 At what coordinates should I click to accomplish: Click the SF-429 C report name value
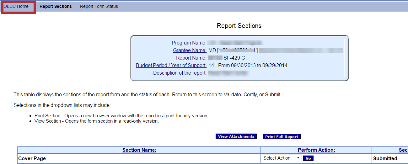pos(234,58)
